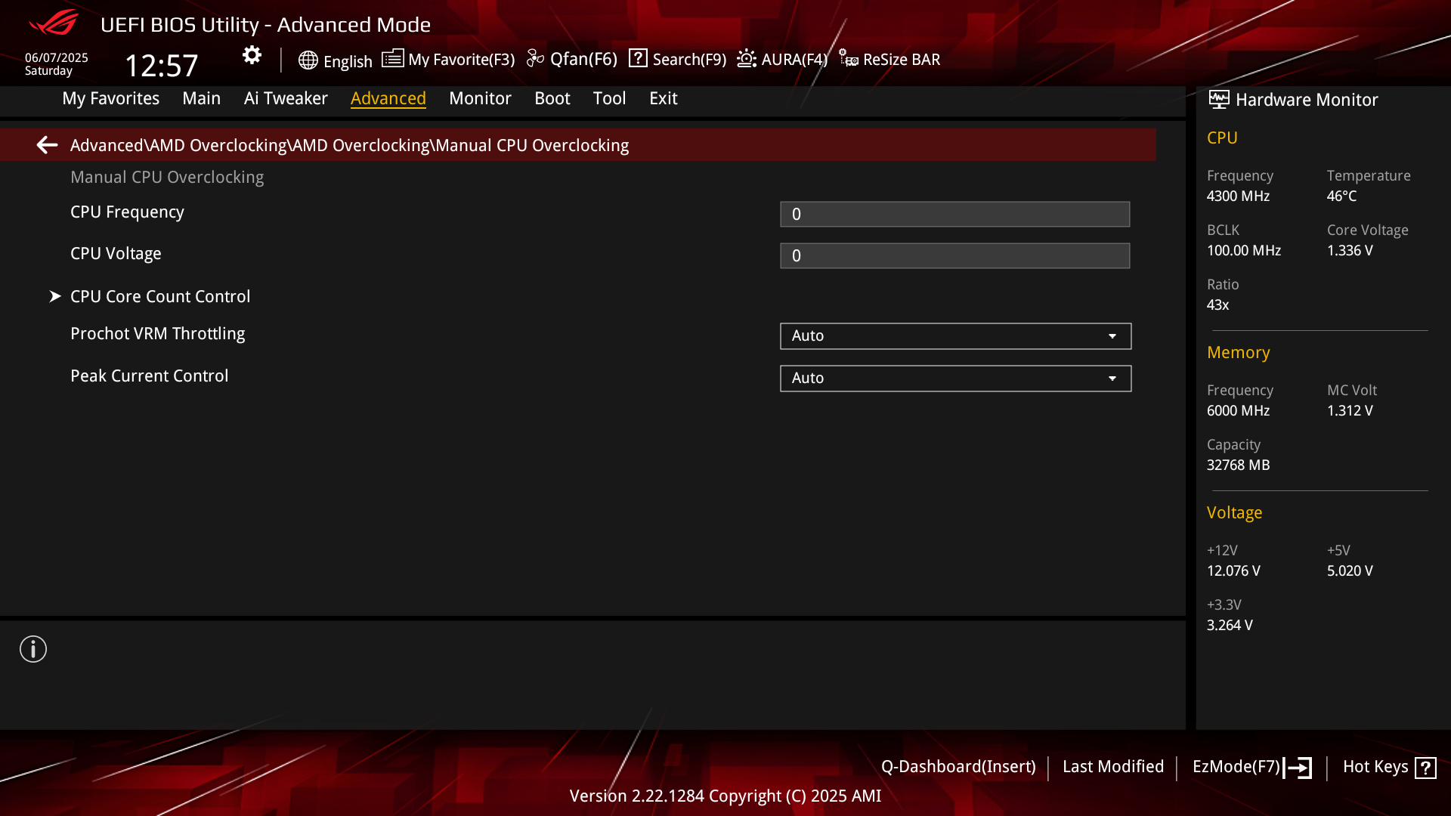The width and height of the screenshot is (1451, 816).
Task: Click the AURA light icon
Action: [x=747, y=59]
